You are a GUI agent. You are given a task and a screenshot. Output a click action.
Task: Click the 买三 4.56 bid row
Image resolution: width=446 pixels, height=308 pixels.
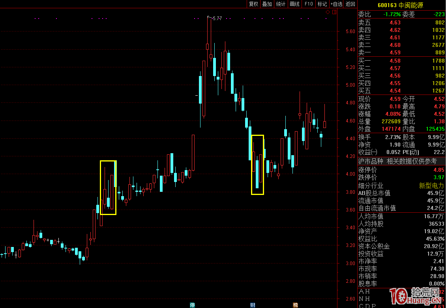point(401,76)
